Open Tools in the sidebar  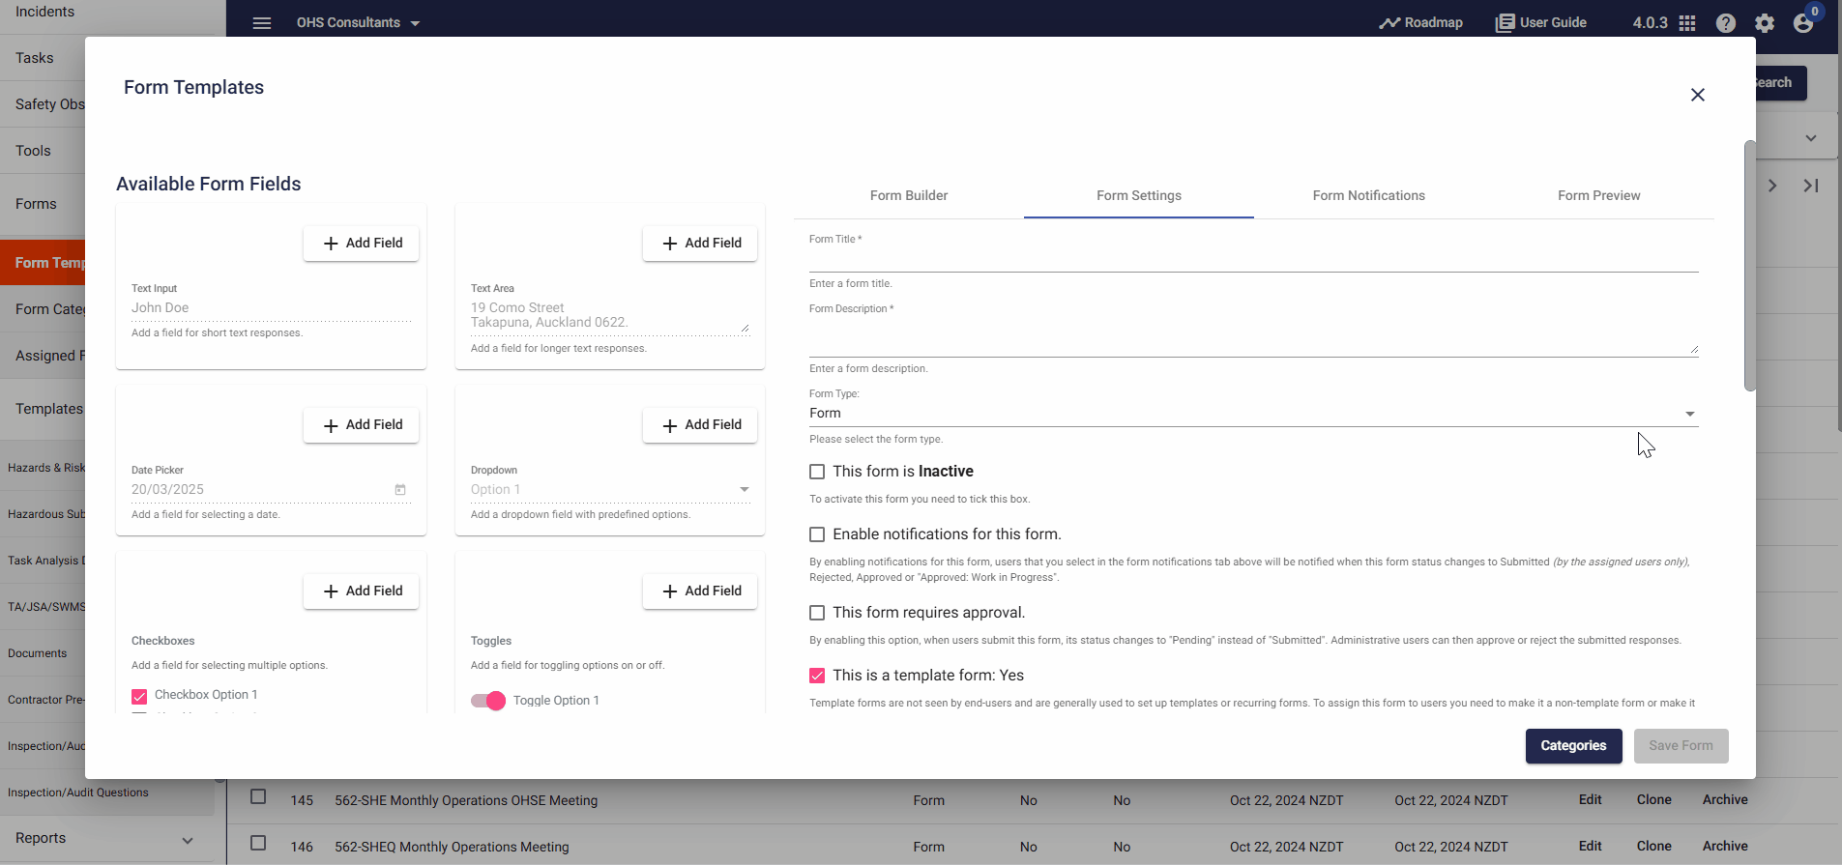pos(33,151)
